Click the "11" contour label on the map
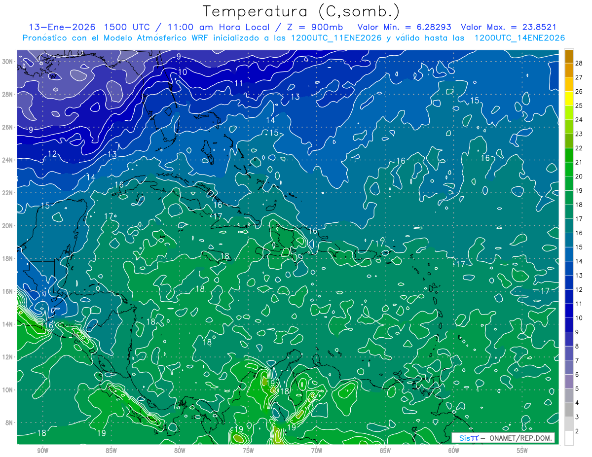The image size is (592, 457). [239, 83]
